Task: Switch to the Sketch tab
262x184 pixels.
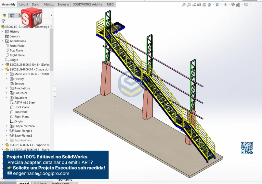Action: click(x=36, y=4)
